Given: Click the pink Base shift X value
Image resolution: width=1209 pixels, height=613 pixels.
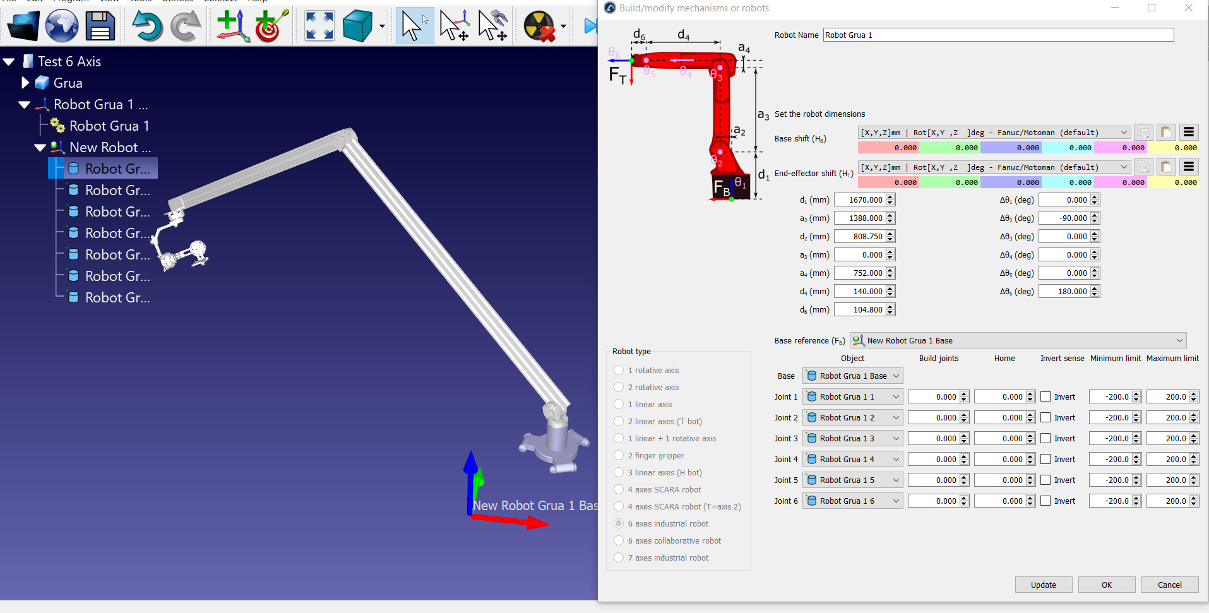Looking at the screenshot, I should click(x=888, y=148).
